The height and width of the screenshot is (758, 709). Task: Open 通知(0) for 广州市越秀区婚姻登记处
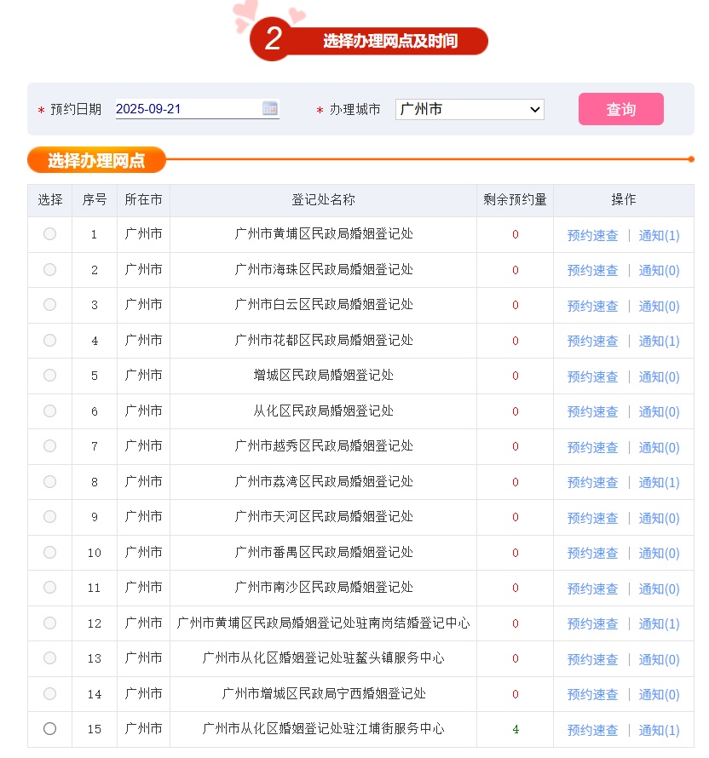(x=658, y=446)
